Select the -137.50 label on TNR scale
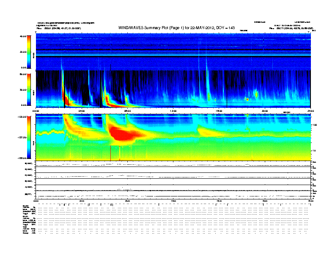This screenshot has height=258, width=335. 22,137
